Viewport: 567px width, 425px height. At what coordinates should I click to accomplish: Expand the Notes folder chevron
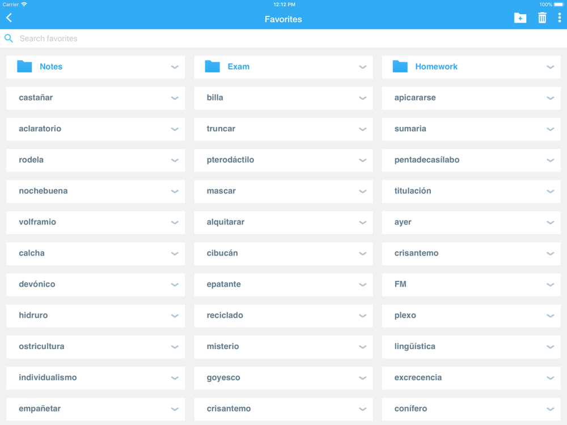(x=175, y=67)
